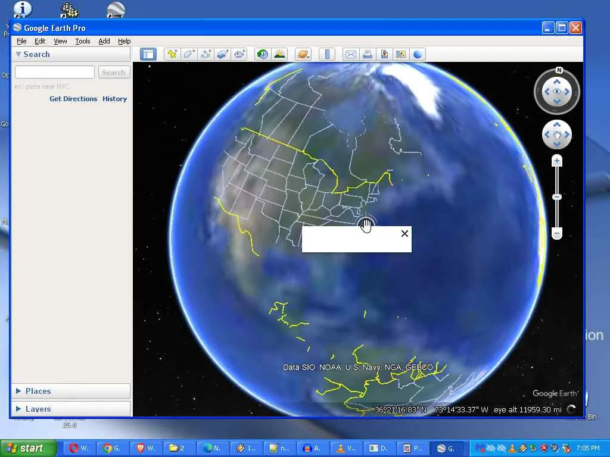Click the move-up arrow on pan joystick

[x=557, y=125]
